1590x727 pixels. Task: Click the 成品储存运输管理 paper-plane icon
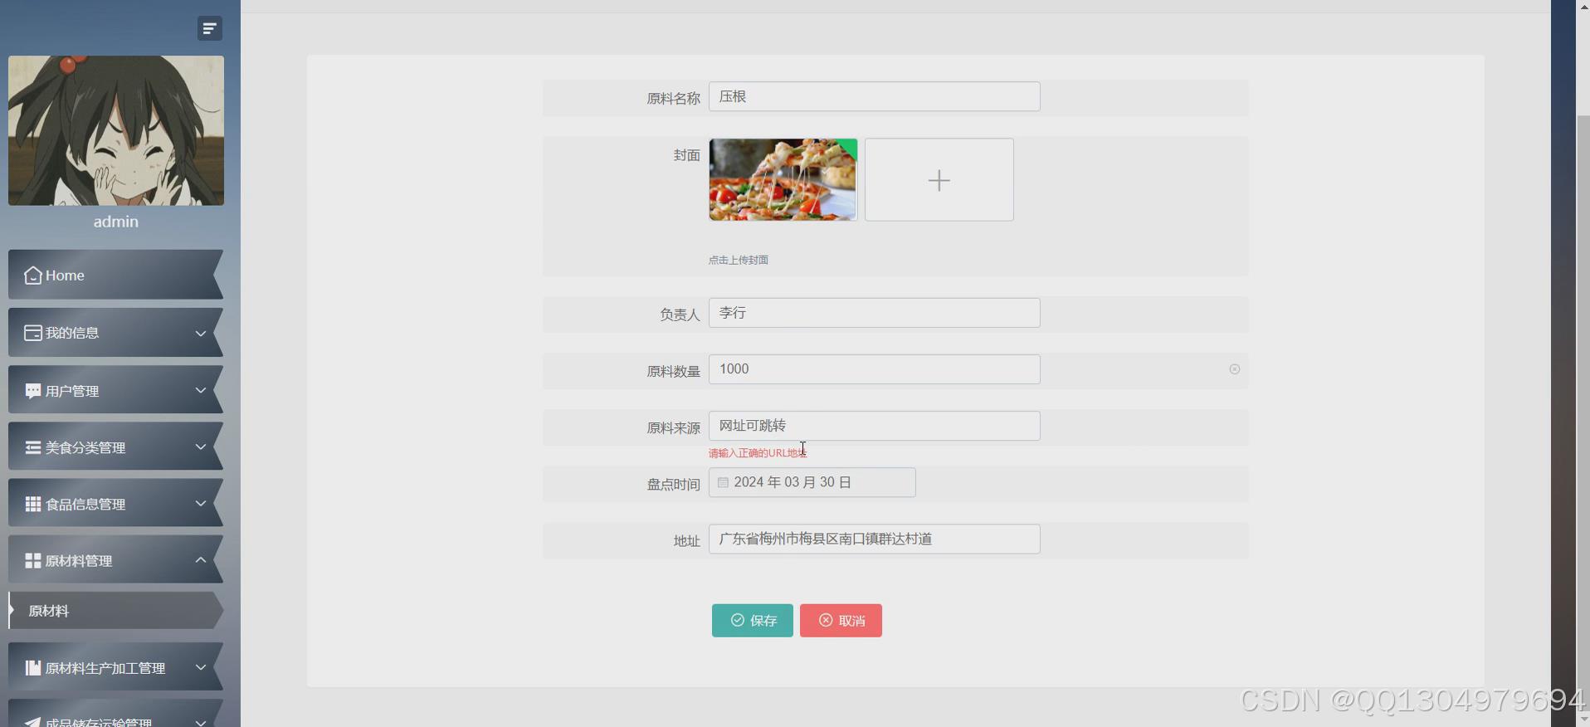[33, 722]
